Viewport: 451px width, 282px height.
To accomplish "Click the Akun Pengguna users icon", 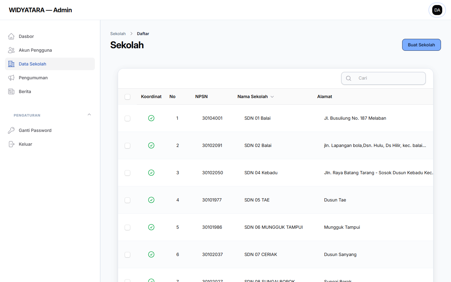I will click(11, 50).
